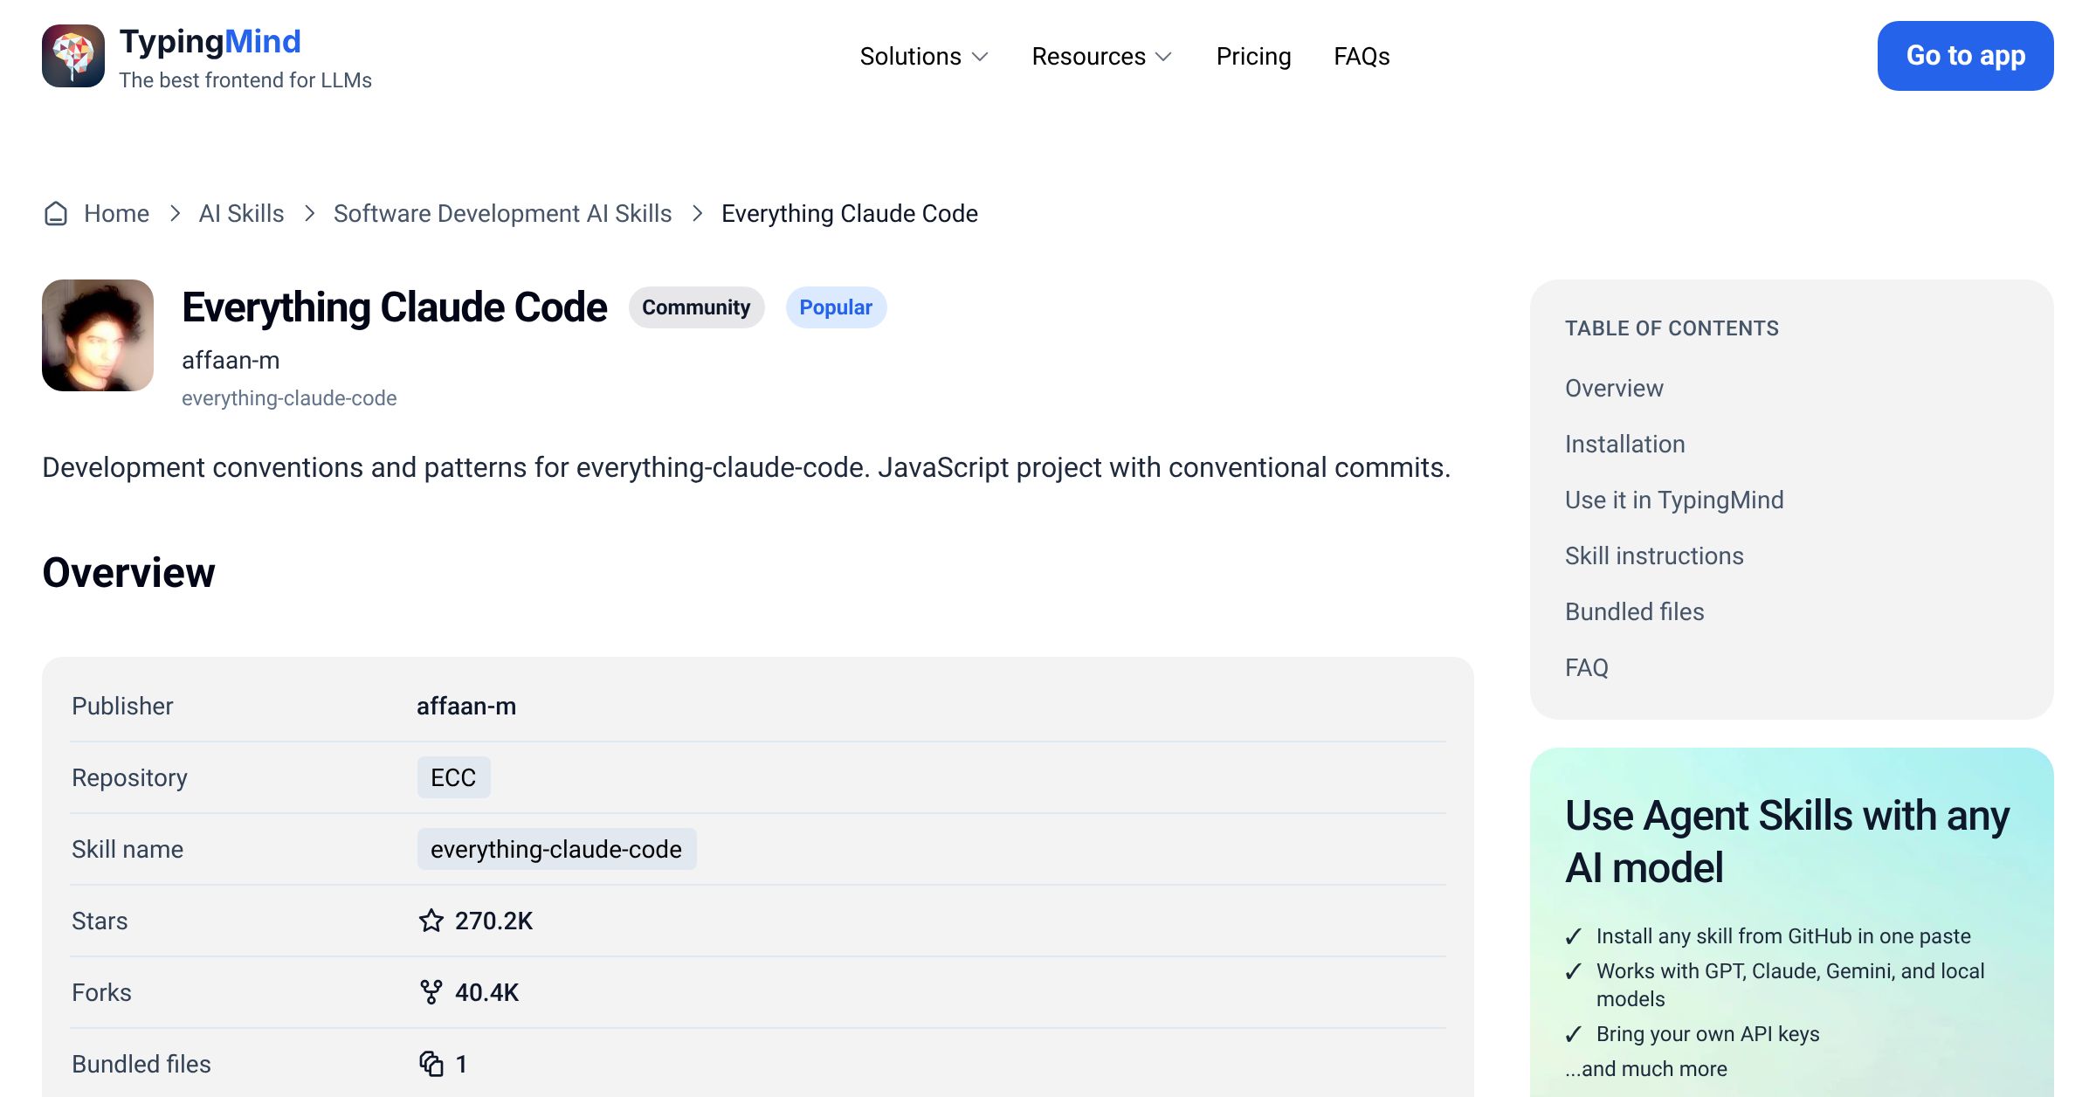Screen dimensions: 2096x1097
Task: Click the fork icon beside 40.4K
Action: 431,992
